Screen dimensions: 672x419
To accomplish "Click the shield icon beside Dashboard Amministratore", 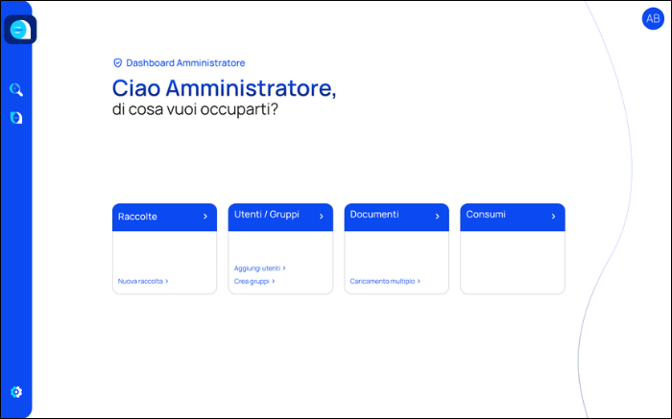I will pos(117,63).
